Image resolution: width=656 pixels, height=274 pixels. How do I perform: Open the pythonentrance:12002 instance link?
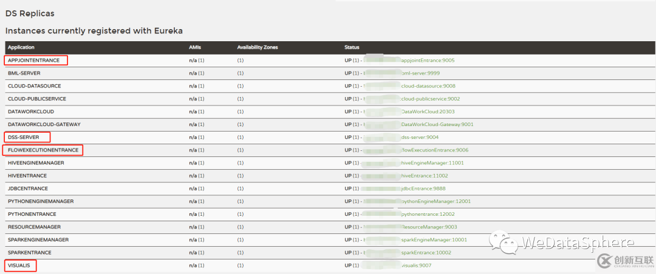click(428, 214)
